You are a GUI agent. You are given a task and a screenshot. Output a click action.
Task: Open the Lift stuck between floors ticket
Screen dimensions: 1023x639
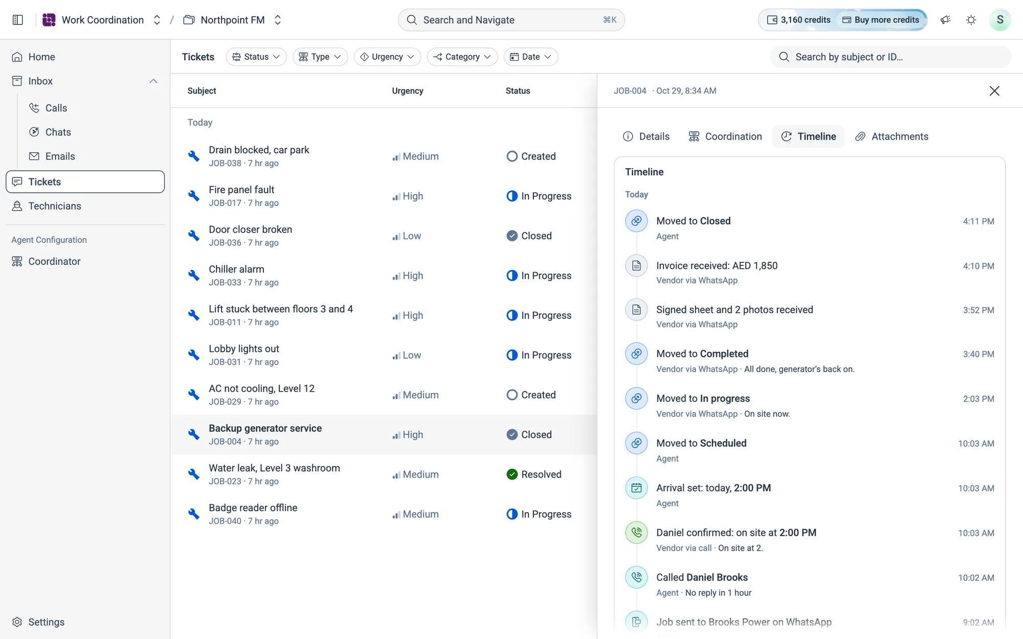[384, 315]
